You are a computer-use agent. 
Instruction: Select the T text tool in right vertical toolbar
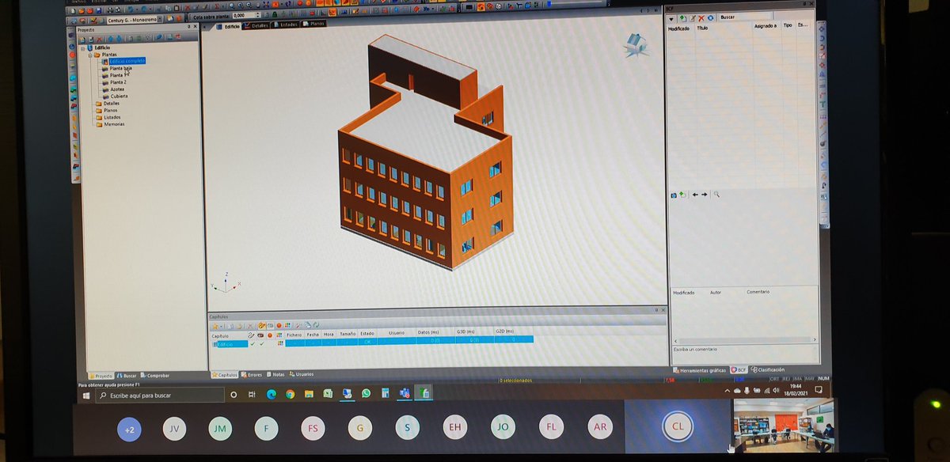tap(823, 104)
